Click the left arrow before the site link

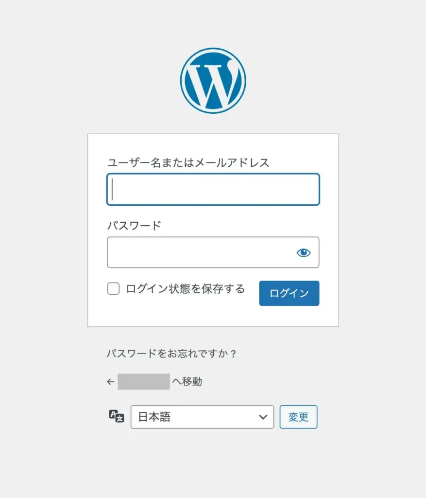coord(111,382)
